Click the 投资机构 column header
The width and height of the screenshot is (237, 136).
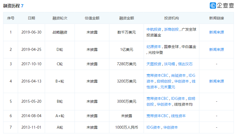point(172,18)
